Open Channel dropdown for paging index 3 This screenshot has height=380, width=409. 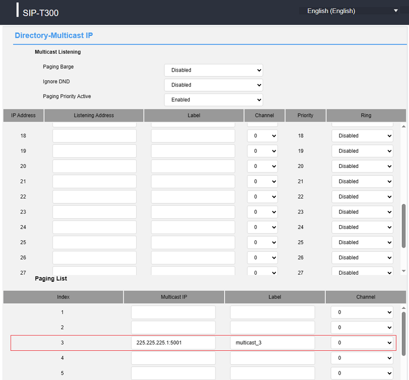point(362,343)
